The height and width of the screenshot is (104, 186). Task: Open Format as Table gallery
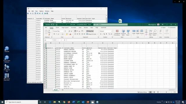click(x=123, y=33)
